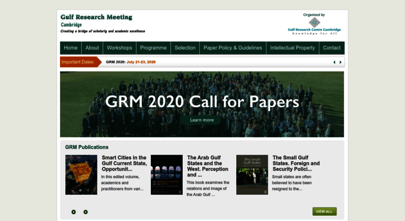Click the next publications carousel arrow
This screenshot has width=405, height=221.
tap(85, 212)
